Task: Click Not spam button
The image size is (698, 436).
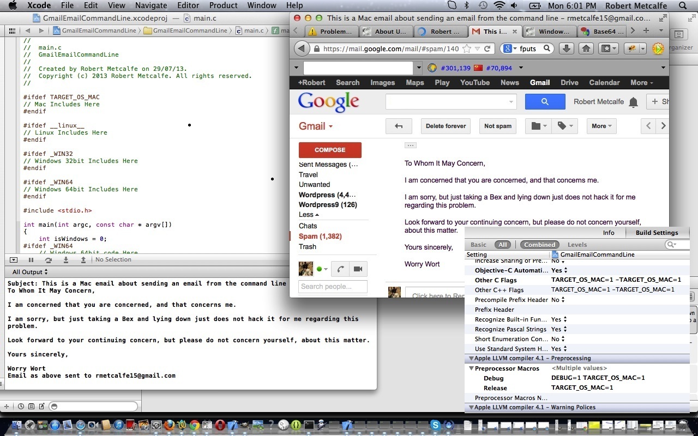Action: (x=498, y=126)
